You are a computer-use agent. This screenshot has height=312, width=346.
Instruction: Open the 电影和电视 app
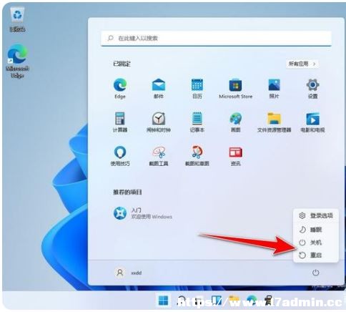(x=312, y=122)
